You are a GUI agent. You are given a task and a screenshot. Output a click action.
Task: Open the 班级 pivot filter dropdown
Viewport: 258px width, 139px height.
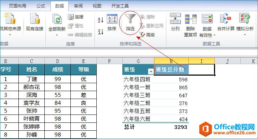tap(151, 71)
